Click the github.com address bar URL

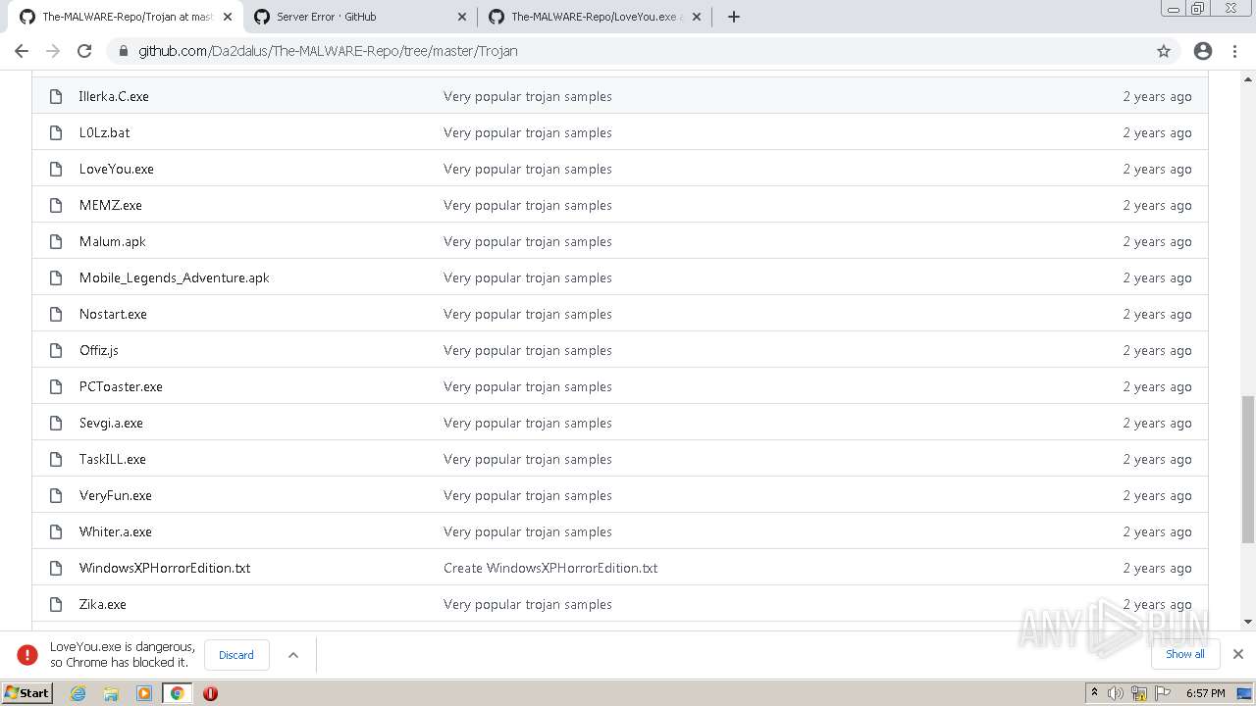pos(328,51)
